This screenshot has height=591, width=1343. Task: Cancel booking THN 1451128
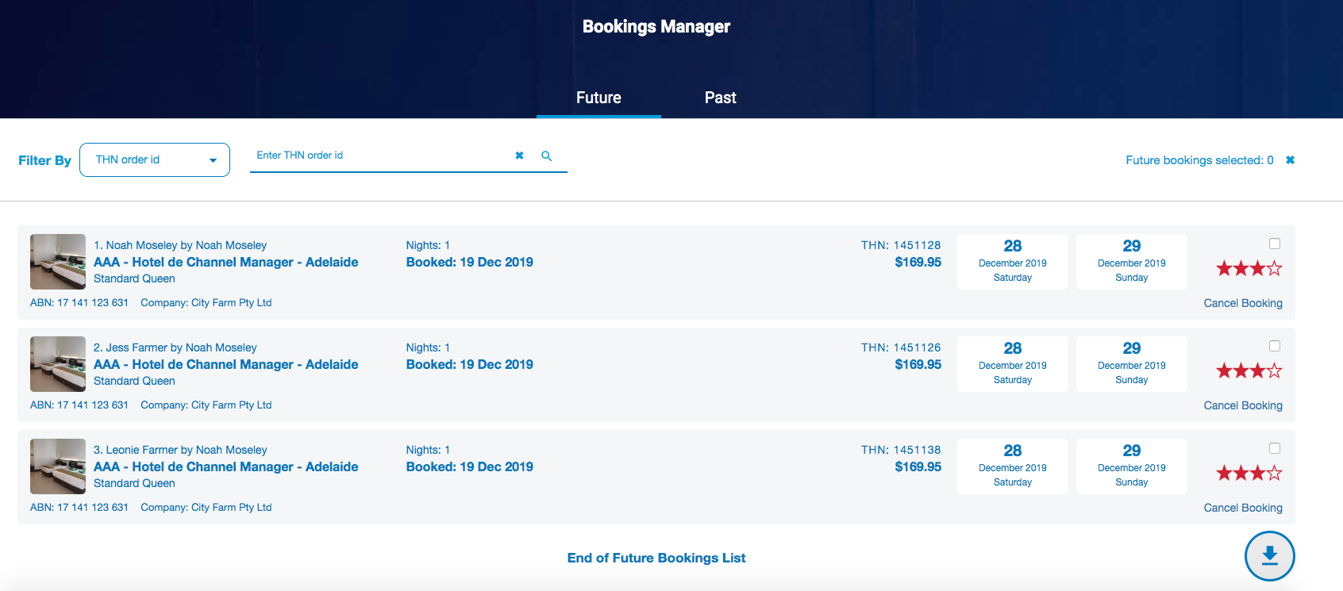pos(1242,303)
